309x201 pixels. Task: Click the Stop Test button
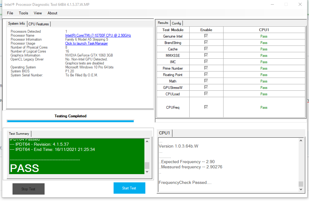[28, 189]
